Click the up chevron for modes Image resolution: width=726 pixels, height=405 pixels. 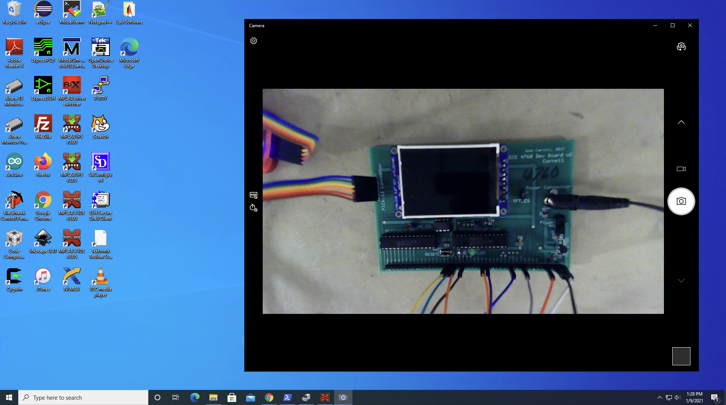coord(681,122)
